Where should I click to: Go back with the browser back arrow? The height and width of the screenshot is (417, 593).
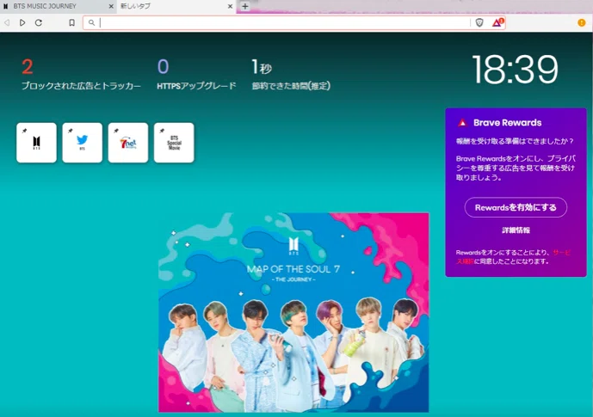pos(7,22)
